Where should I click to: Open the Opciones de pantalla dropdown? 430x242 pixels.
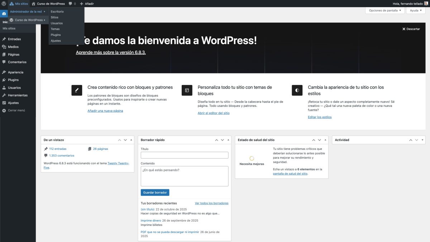(x=384, y=10)
